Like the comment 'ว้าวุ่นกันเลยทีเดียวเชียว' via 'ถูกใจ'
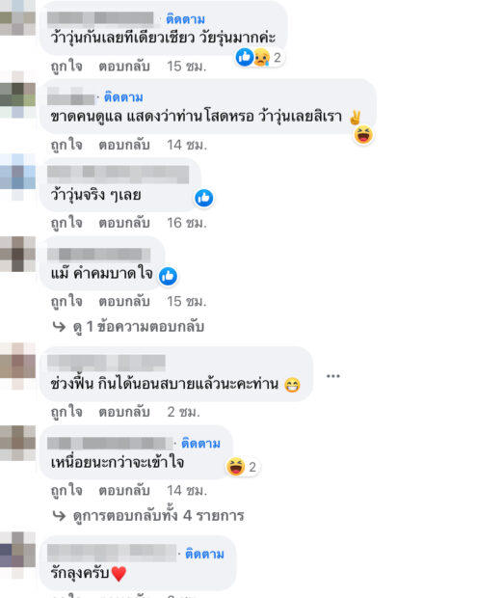 66,67
